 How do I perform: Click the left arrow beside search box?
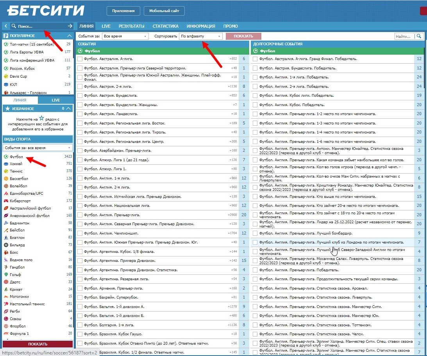click(x=6, y=26)
